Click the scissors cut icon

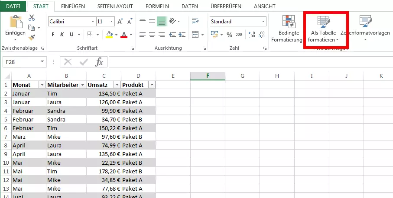point(32,18)
